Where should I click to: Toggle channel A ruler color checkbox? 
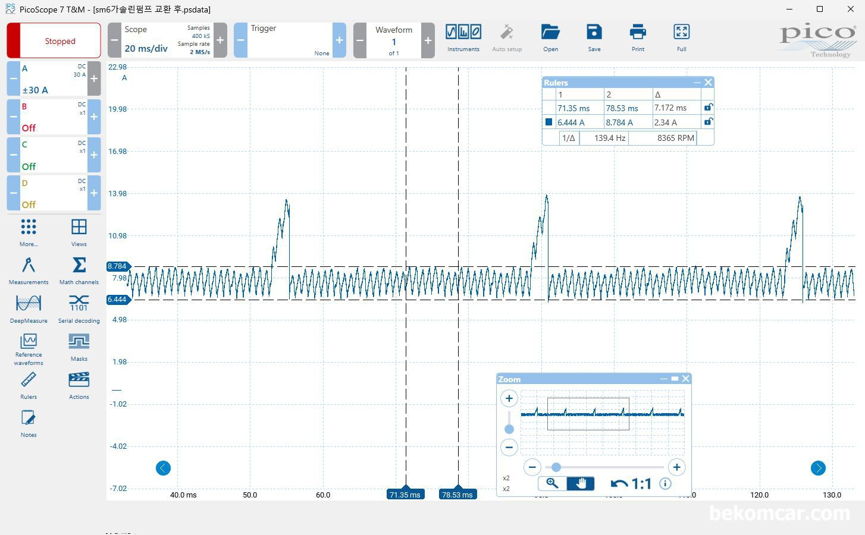click(x=549, y=122)
